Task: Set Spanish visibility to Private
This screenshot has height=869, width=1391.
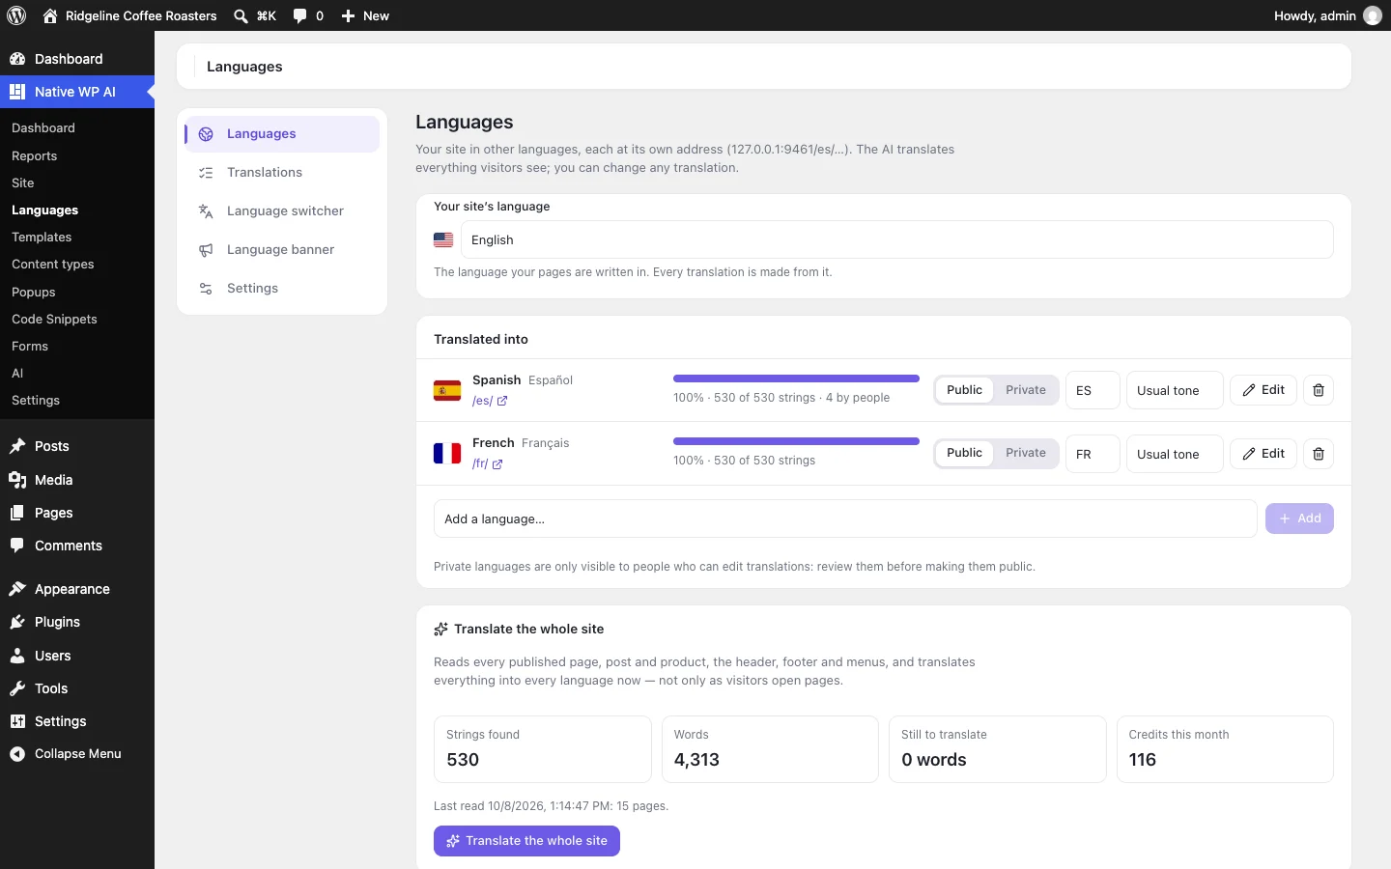Action: point(1026,390)
